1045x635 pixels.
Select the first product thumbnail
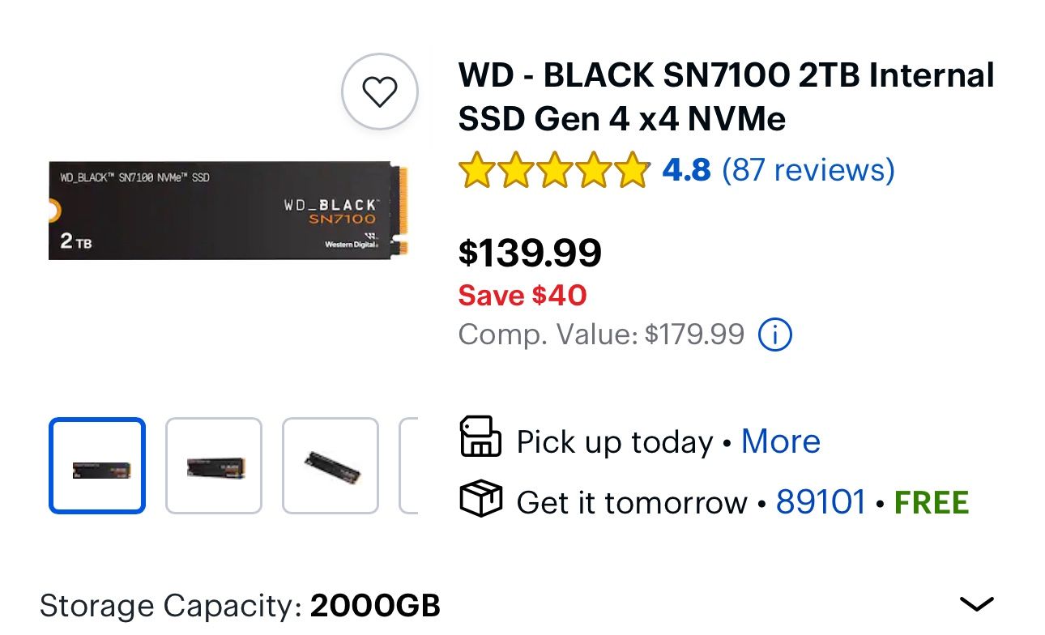coord(96,464)
